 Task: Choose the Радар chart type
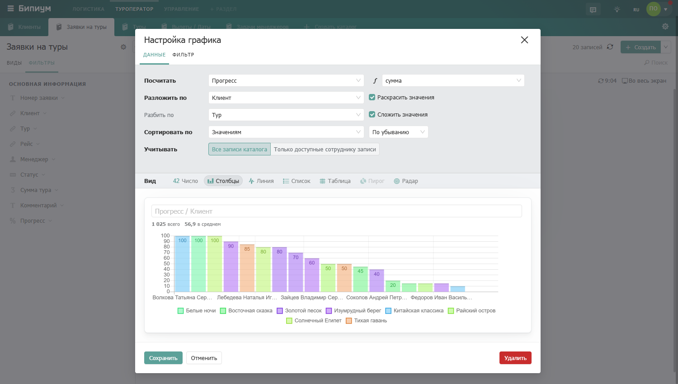click(x=406, y=181)
